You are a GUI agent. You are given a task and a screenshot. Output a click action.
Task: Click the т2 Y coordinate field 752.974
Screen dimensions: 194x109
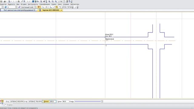(38, 101)
